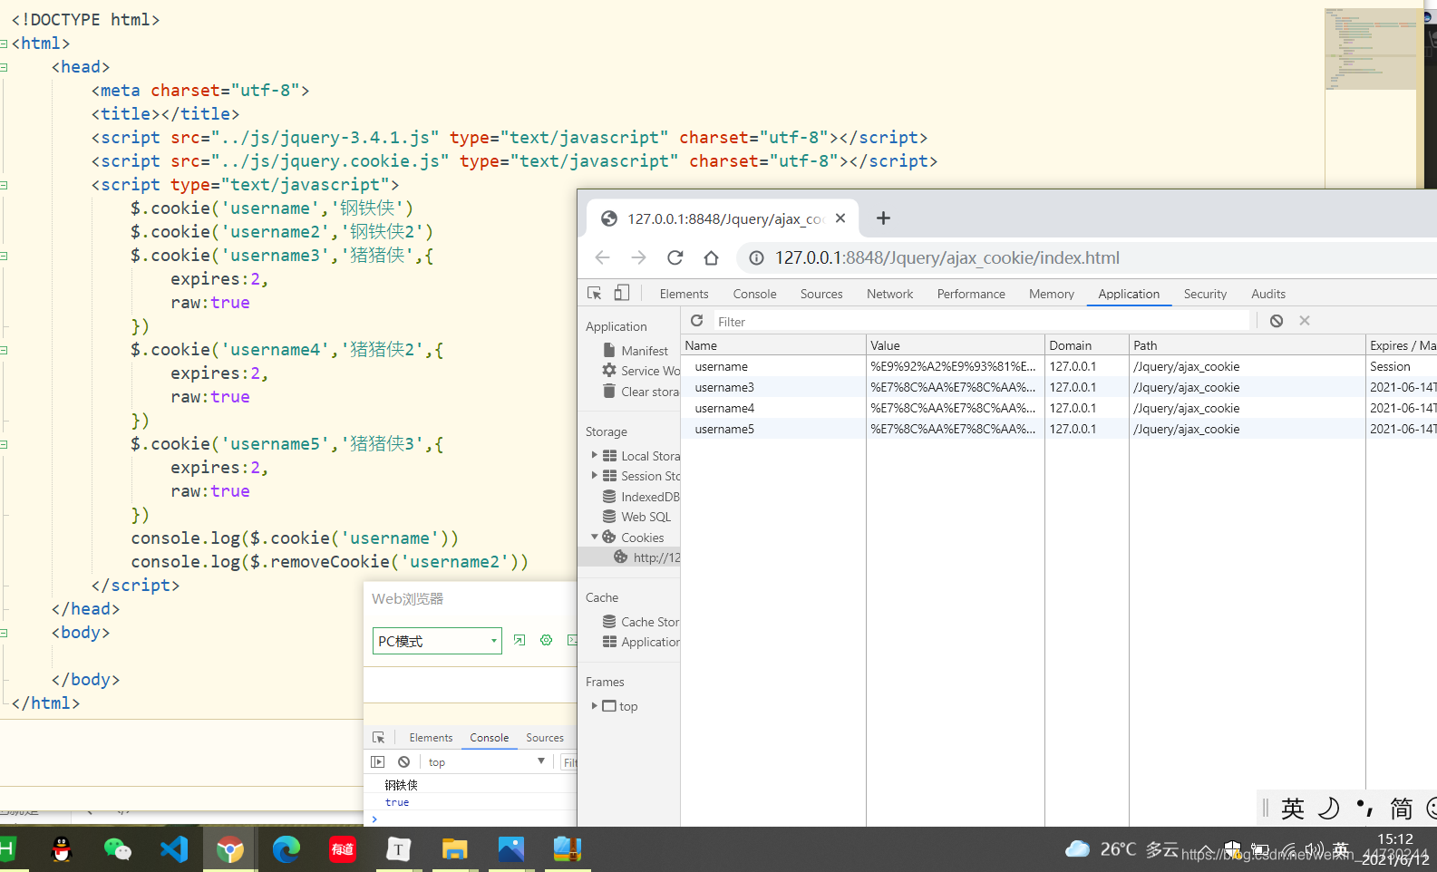This screenshot has height=872, width=1437.
Task: Open the Security tab
Action: 1205,294
